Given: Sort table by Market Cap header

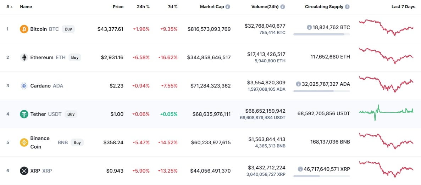Looking at the screenshot, I should click(212, 7).
